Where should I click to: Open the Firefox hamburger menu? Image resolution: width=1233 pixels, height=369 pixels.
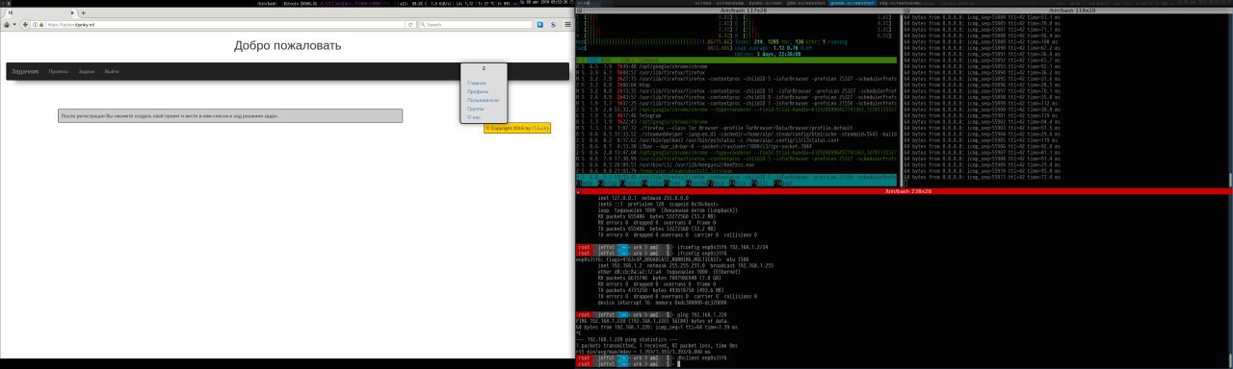[567, 24]
